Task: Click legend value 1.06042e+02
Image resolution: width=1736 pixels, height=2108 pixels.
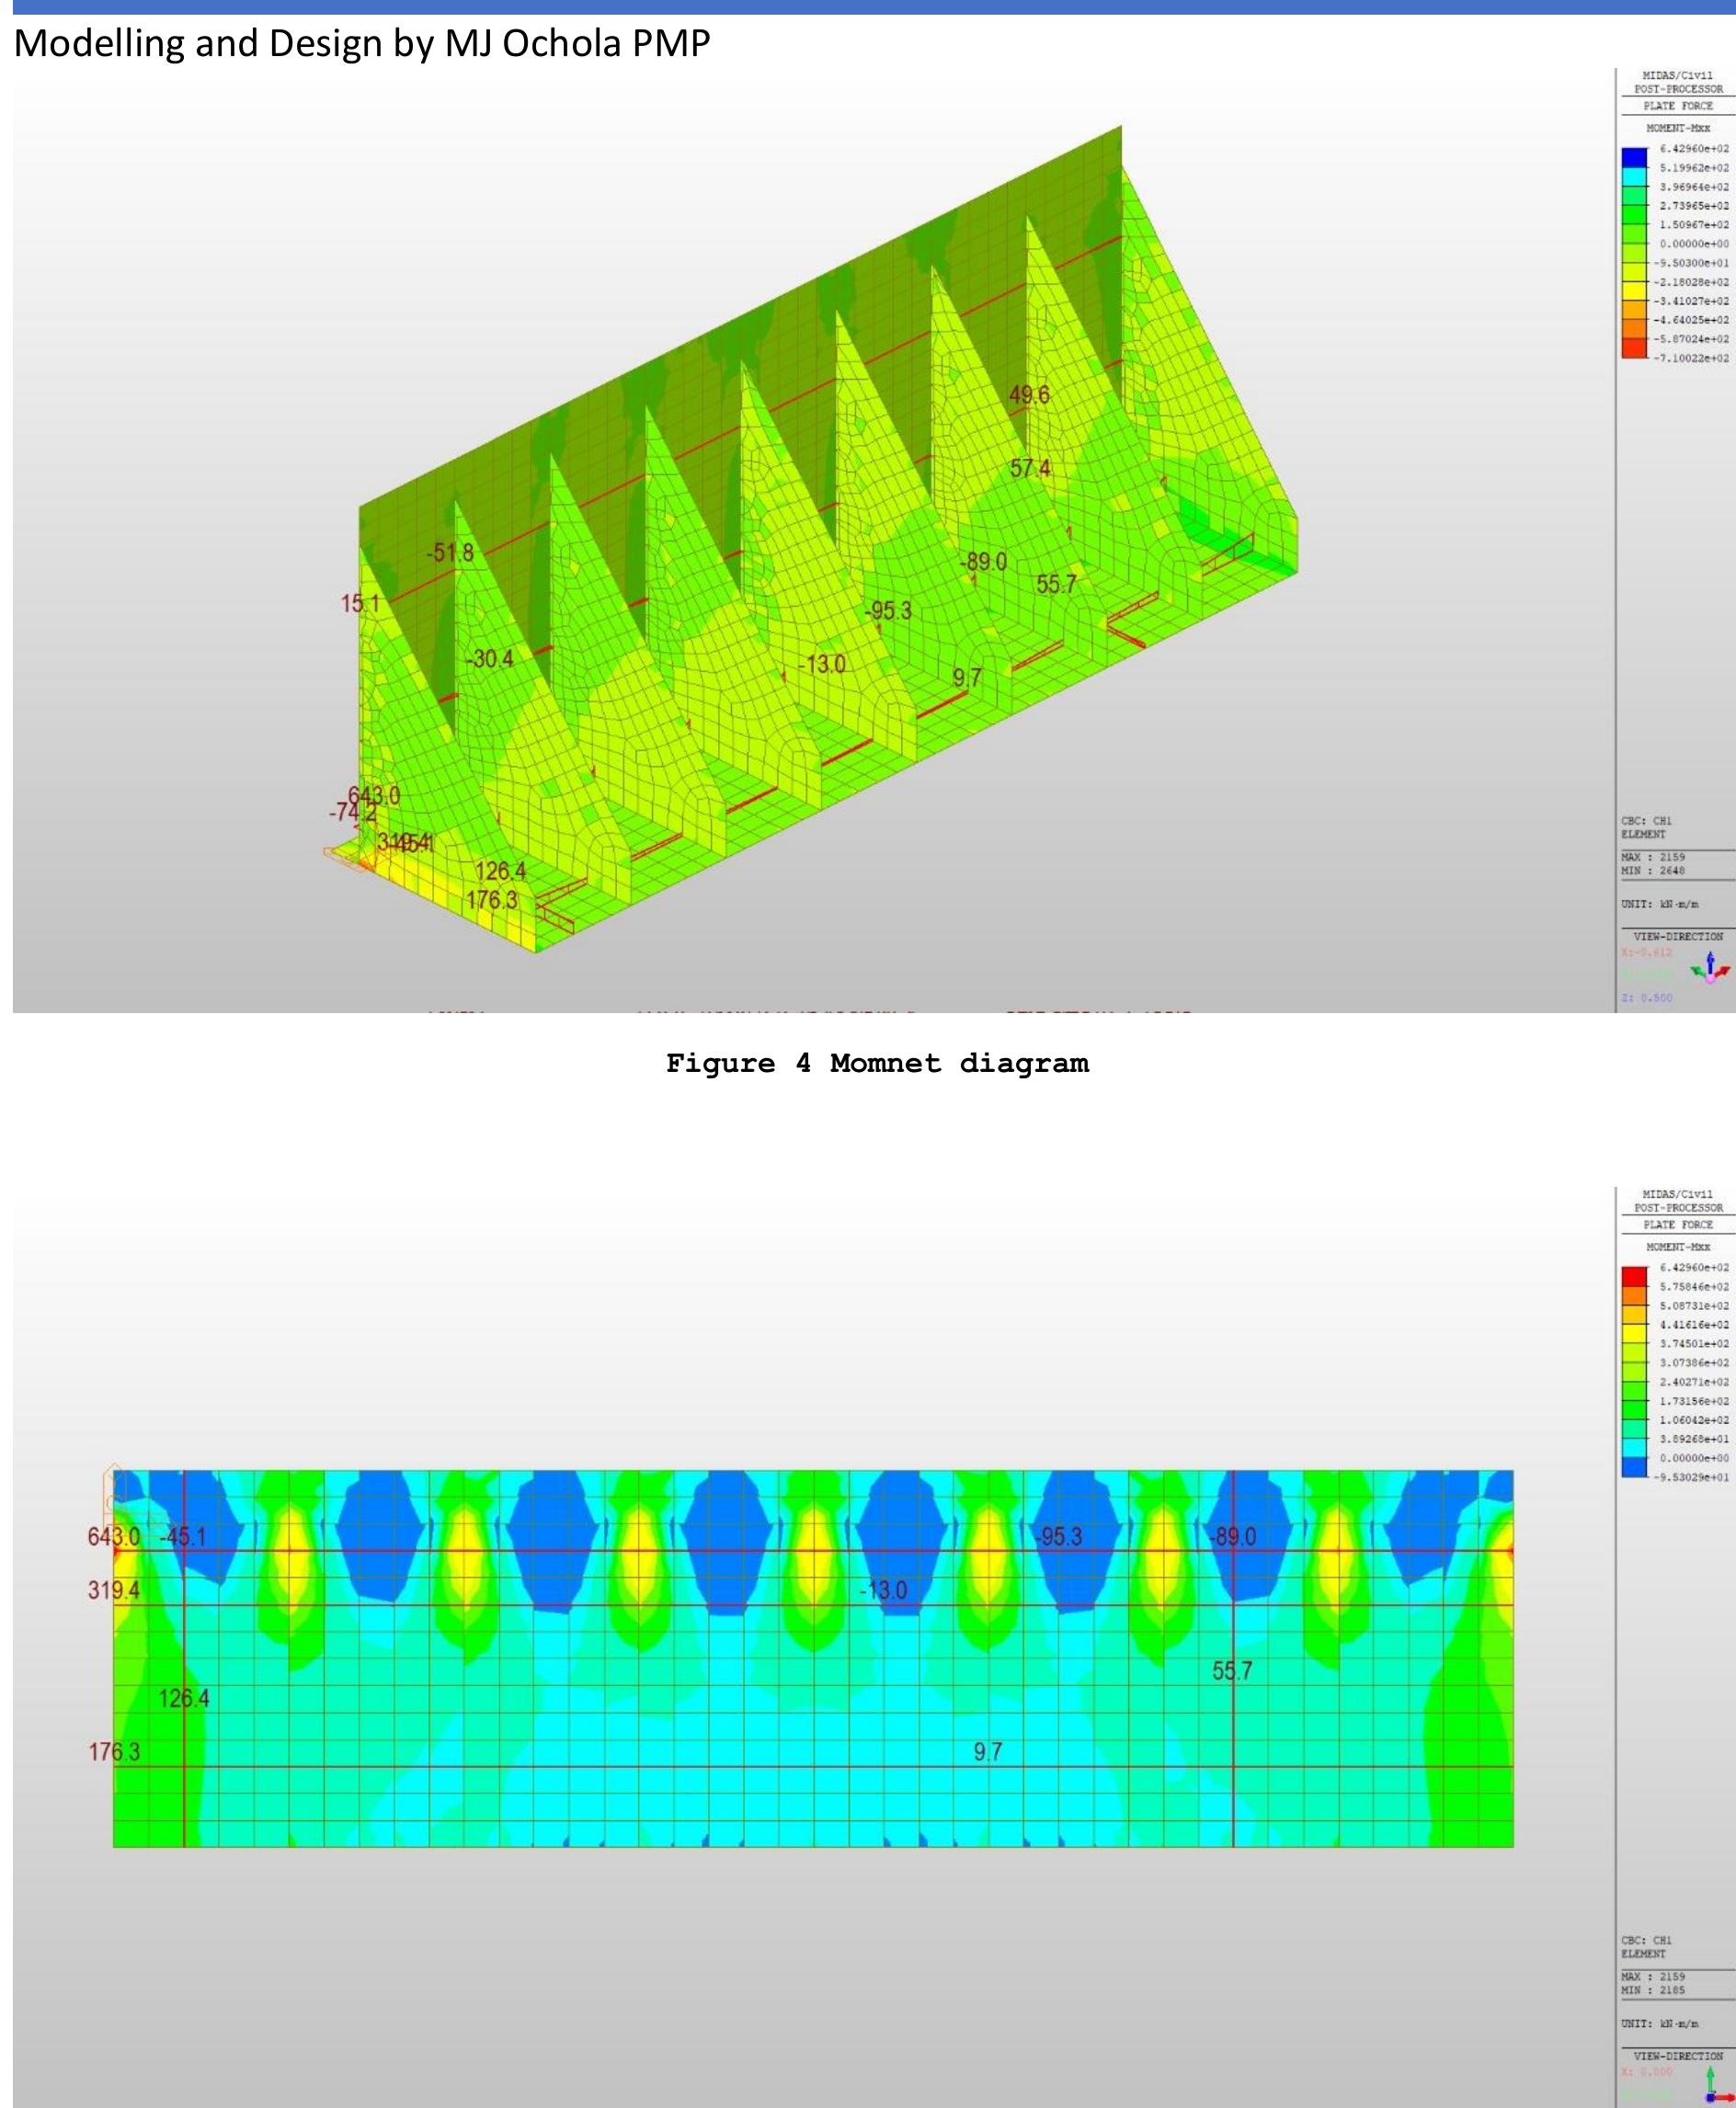Action: point(1694,1419)
